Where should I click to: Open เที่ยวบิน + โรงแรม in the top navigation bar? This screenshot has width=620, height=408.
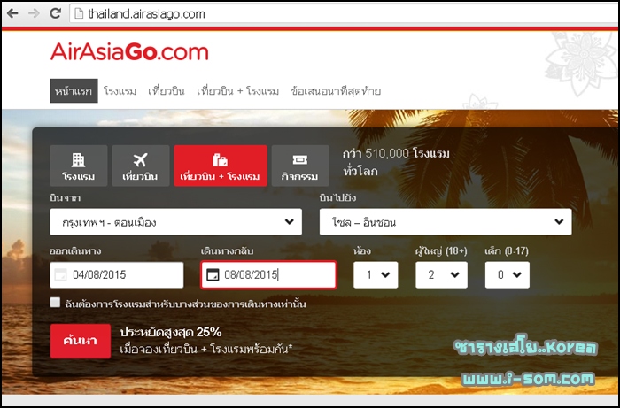(x=237, y=91)
